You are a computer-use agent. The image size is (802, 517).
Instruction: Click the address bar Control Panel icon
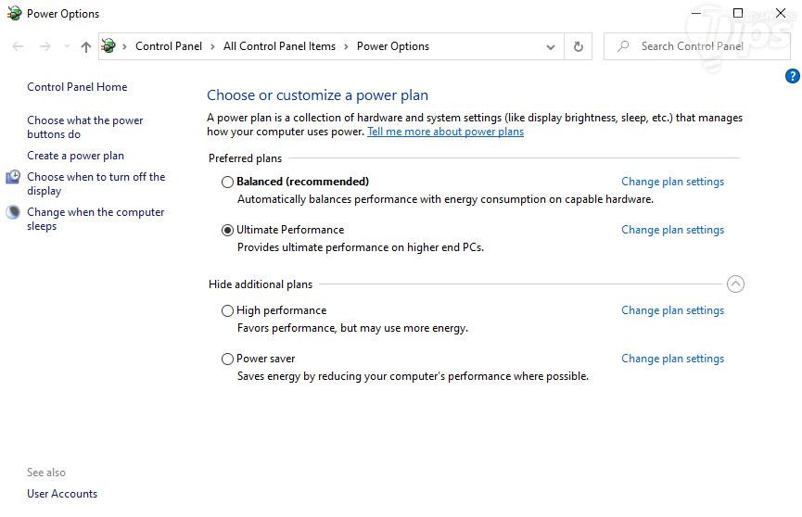click(109, 46)
